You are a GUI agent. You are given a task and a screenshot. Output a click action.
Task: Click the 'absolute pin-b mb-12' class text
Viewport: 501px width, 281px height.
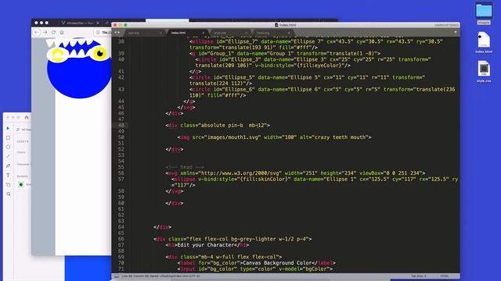234,125
